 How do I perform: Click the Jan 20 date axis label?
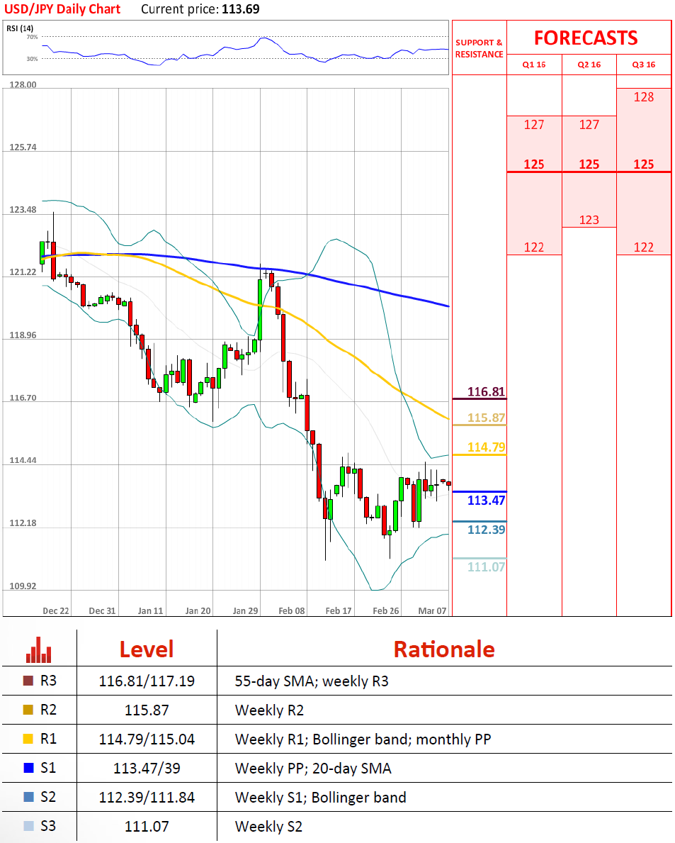[198, 610]
